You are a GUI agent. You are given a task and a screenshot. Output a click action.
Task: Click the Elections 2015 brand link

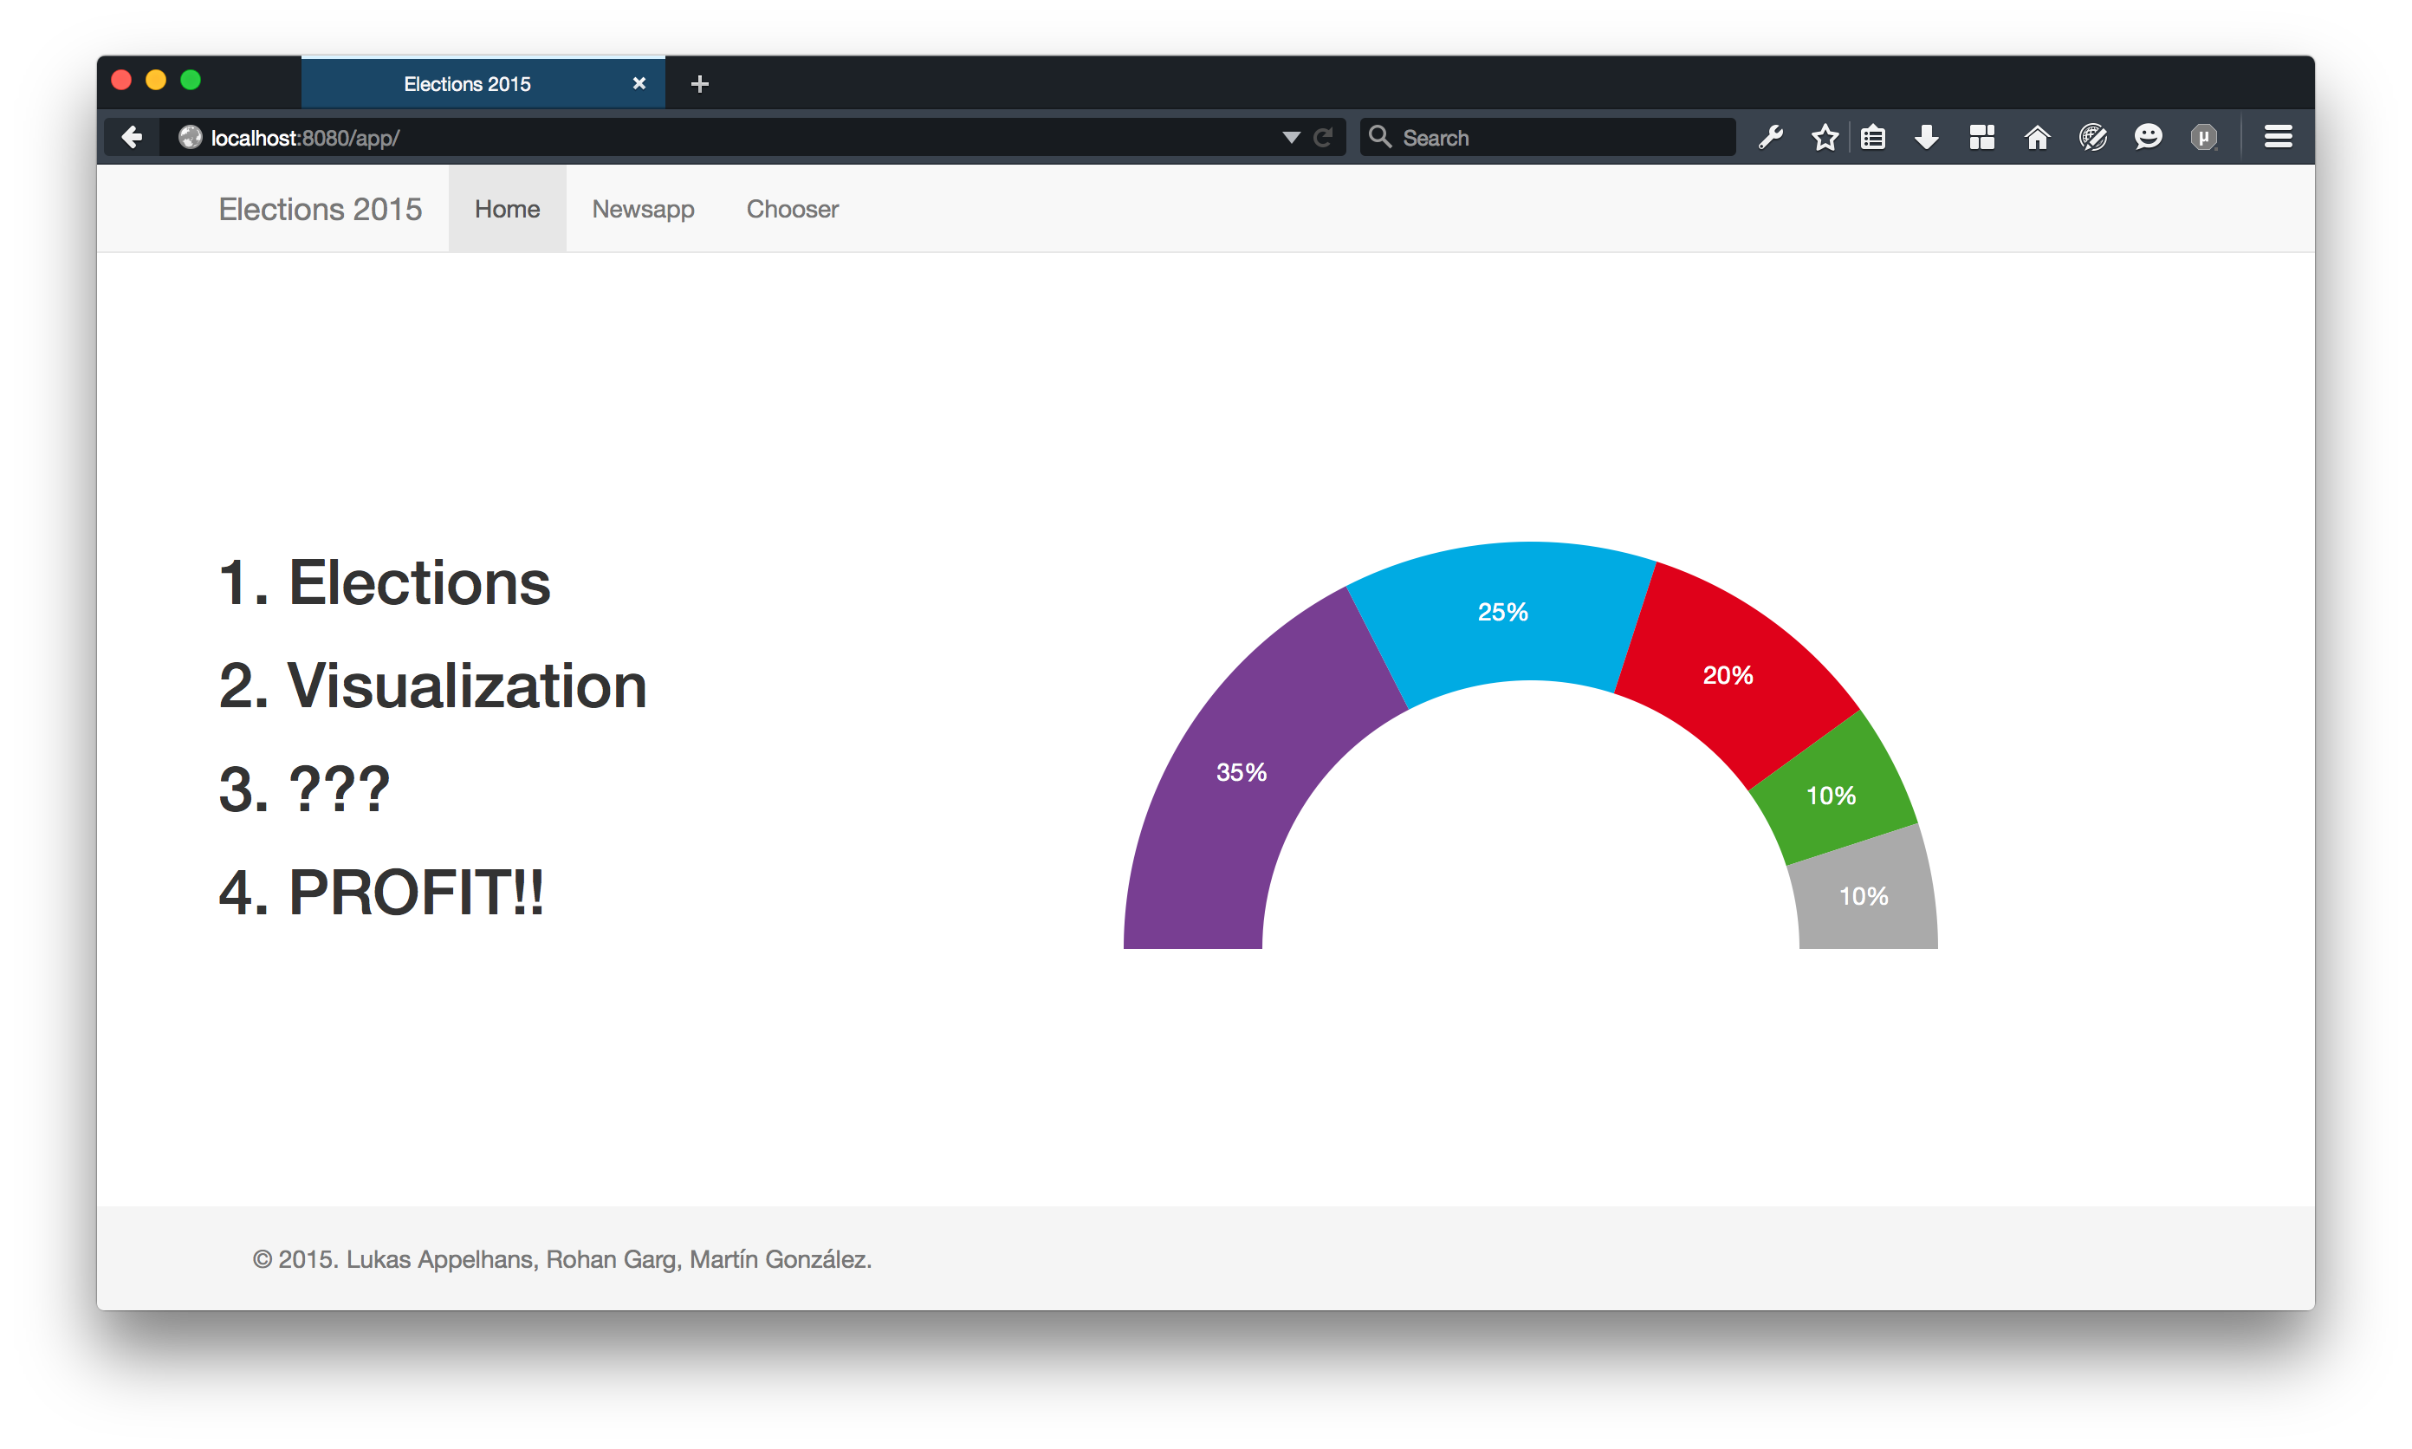coord(321,209)
